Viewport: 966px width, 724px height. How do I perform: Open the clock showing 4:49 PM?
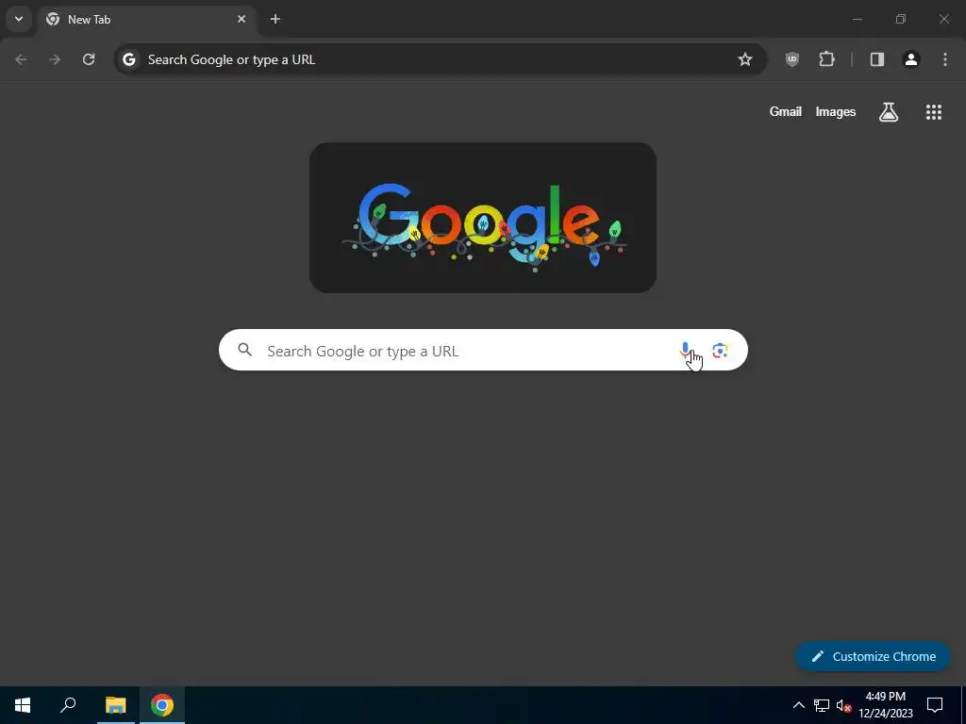(885, 705)
